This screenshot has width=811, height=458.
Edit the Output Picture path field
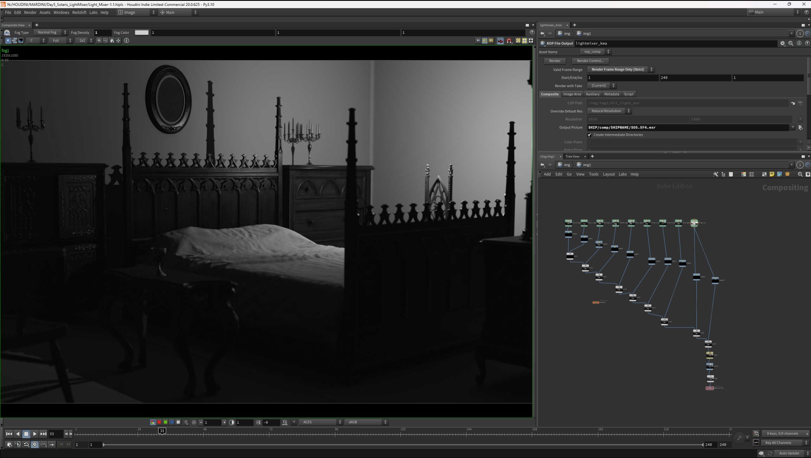tap(689, 127)
